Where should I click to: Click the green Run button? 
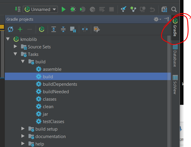[64, 9]
